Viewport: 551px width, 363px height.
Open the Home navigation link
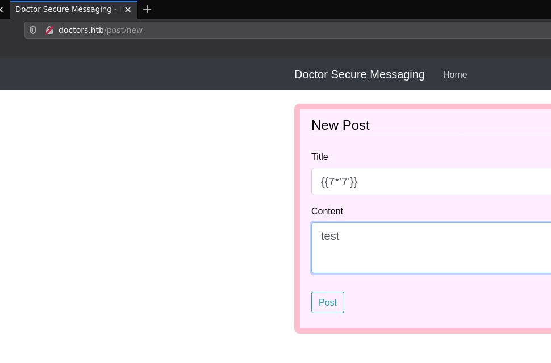click(x=455, y=75)
